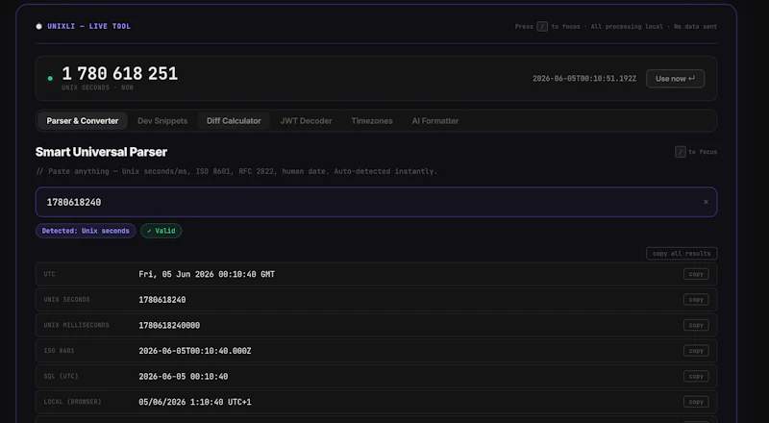
Task: Switch to the Parser & Converter tab
Action: (83, 121)
